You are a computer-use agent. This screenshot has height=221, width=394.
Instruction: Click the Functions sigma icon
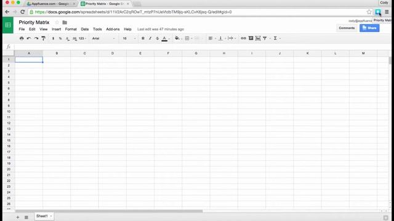coord(275,38)
